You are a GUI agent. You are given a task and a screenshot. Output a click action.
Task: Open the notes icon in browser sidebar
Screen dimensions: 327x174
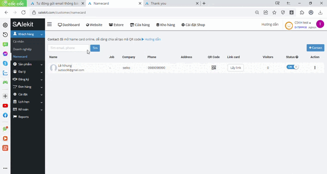tap(5, 148)
